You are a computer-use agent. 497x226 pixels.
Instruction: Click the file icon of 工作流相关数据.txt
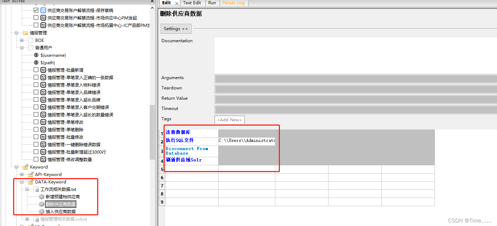36,189
